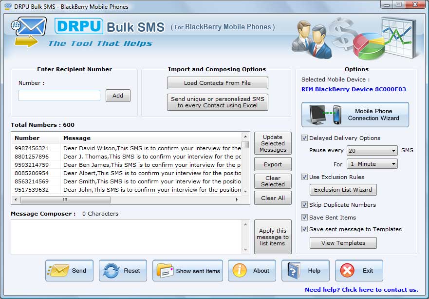The image size is (429, 299).
Task: Click the computer-to-phone connection icon
Action: [x=326, y=115]
